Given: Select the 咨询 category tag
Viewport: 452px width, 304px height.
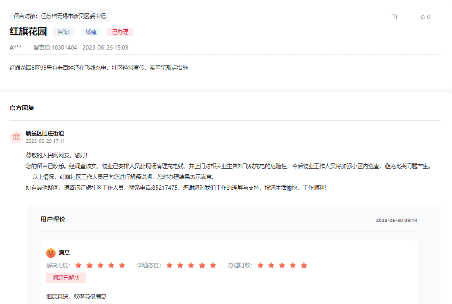Looking at the screenshot, I should (x=63, y=31).
